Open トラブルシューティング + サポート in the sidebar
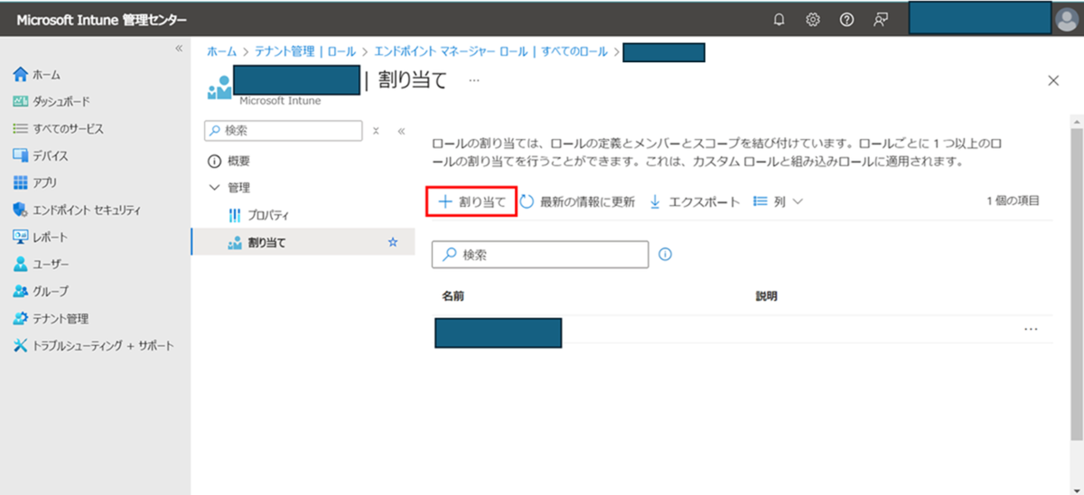This screenshot has width=1084, height=495. pos(93,345)
